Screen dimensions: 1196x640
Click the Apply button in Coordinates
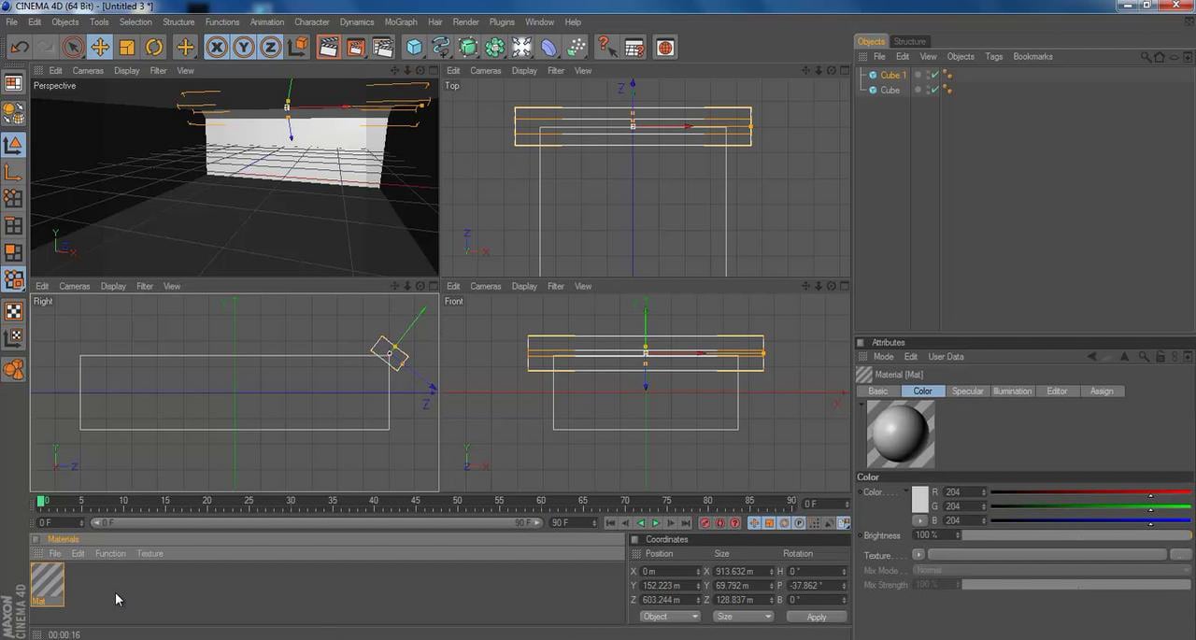pyautogui.click(x=817, y=617)
